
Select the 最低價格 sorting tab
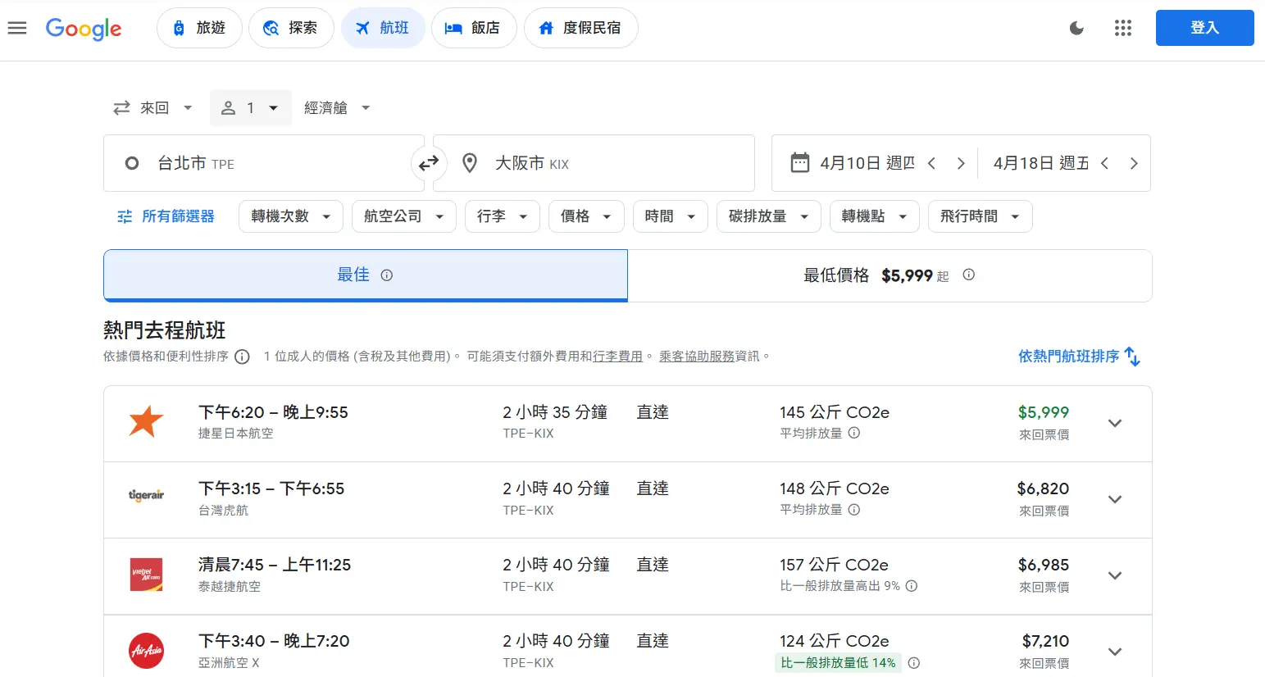890,275
